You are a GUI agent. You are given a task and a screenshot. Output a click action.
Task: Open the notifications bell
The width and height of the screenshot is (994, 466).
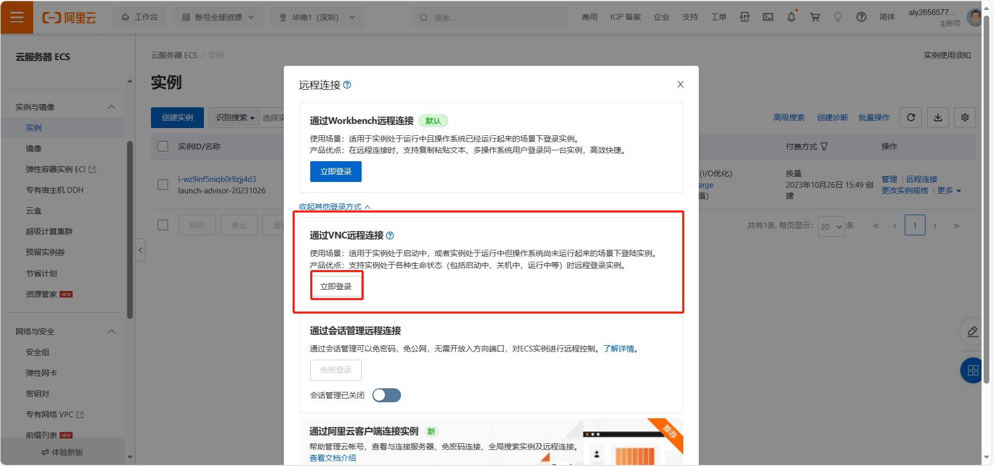791,17
